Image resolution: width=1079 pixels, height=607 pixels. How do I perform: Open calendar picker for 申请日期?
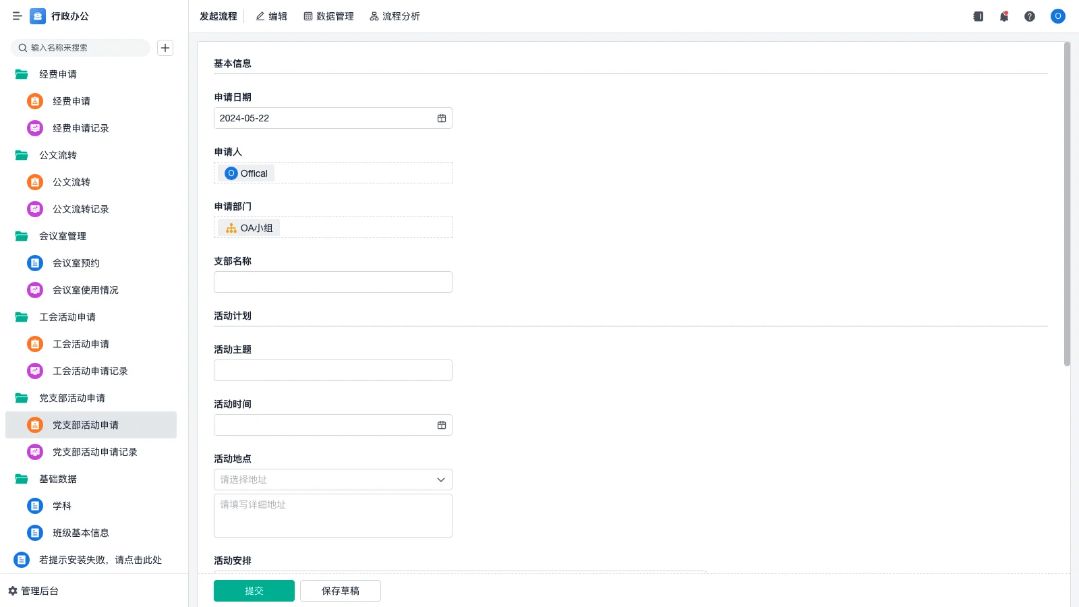coord(442,118)
